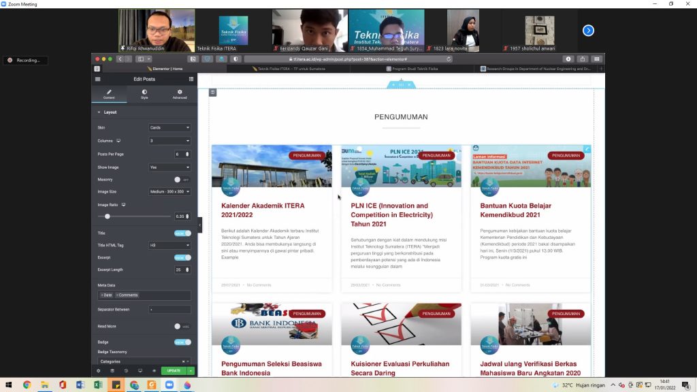Open Elementor Settings gear in bottom bar

pos(98,371)
